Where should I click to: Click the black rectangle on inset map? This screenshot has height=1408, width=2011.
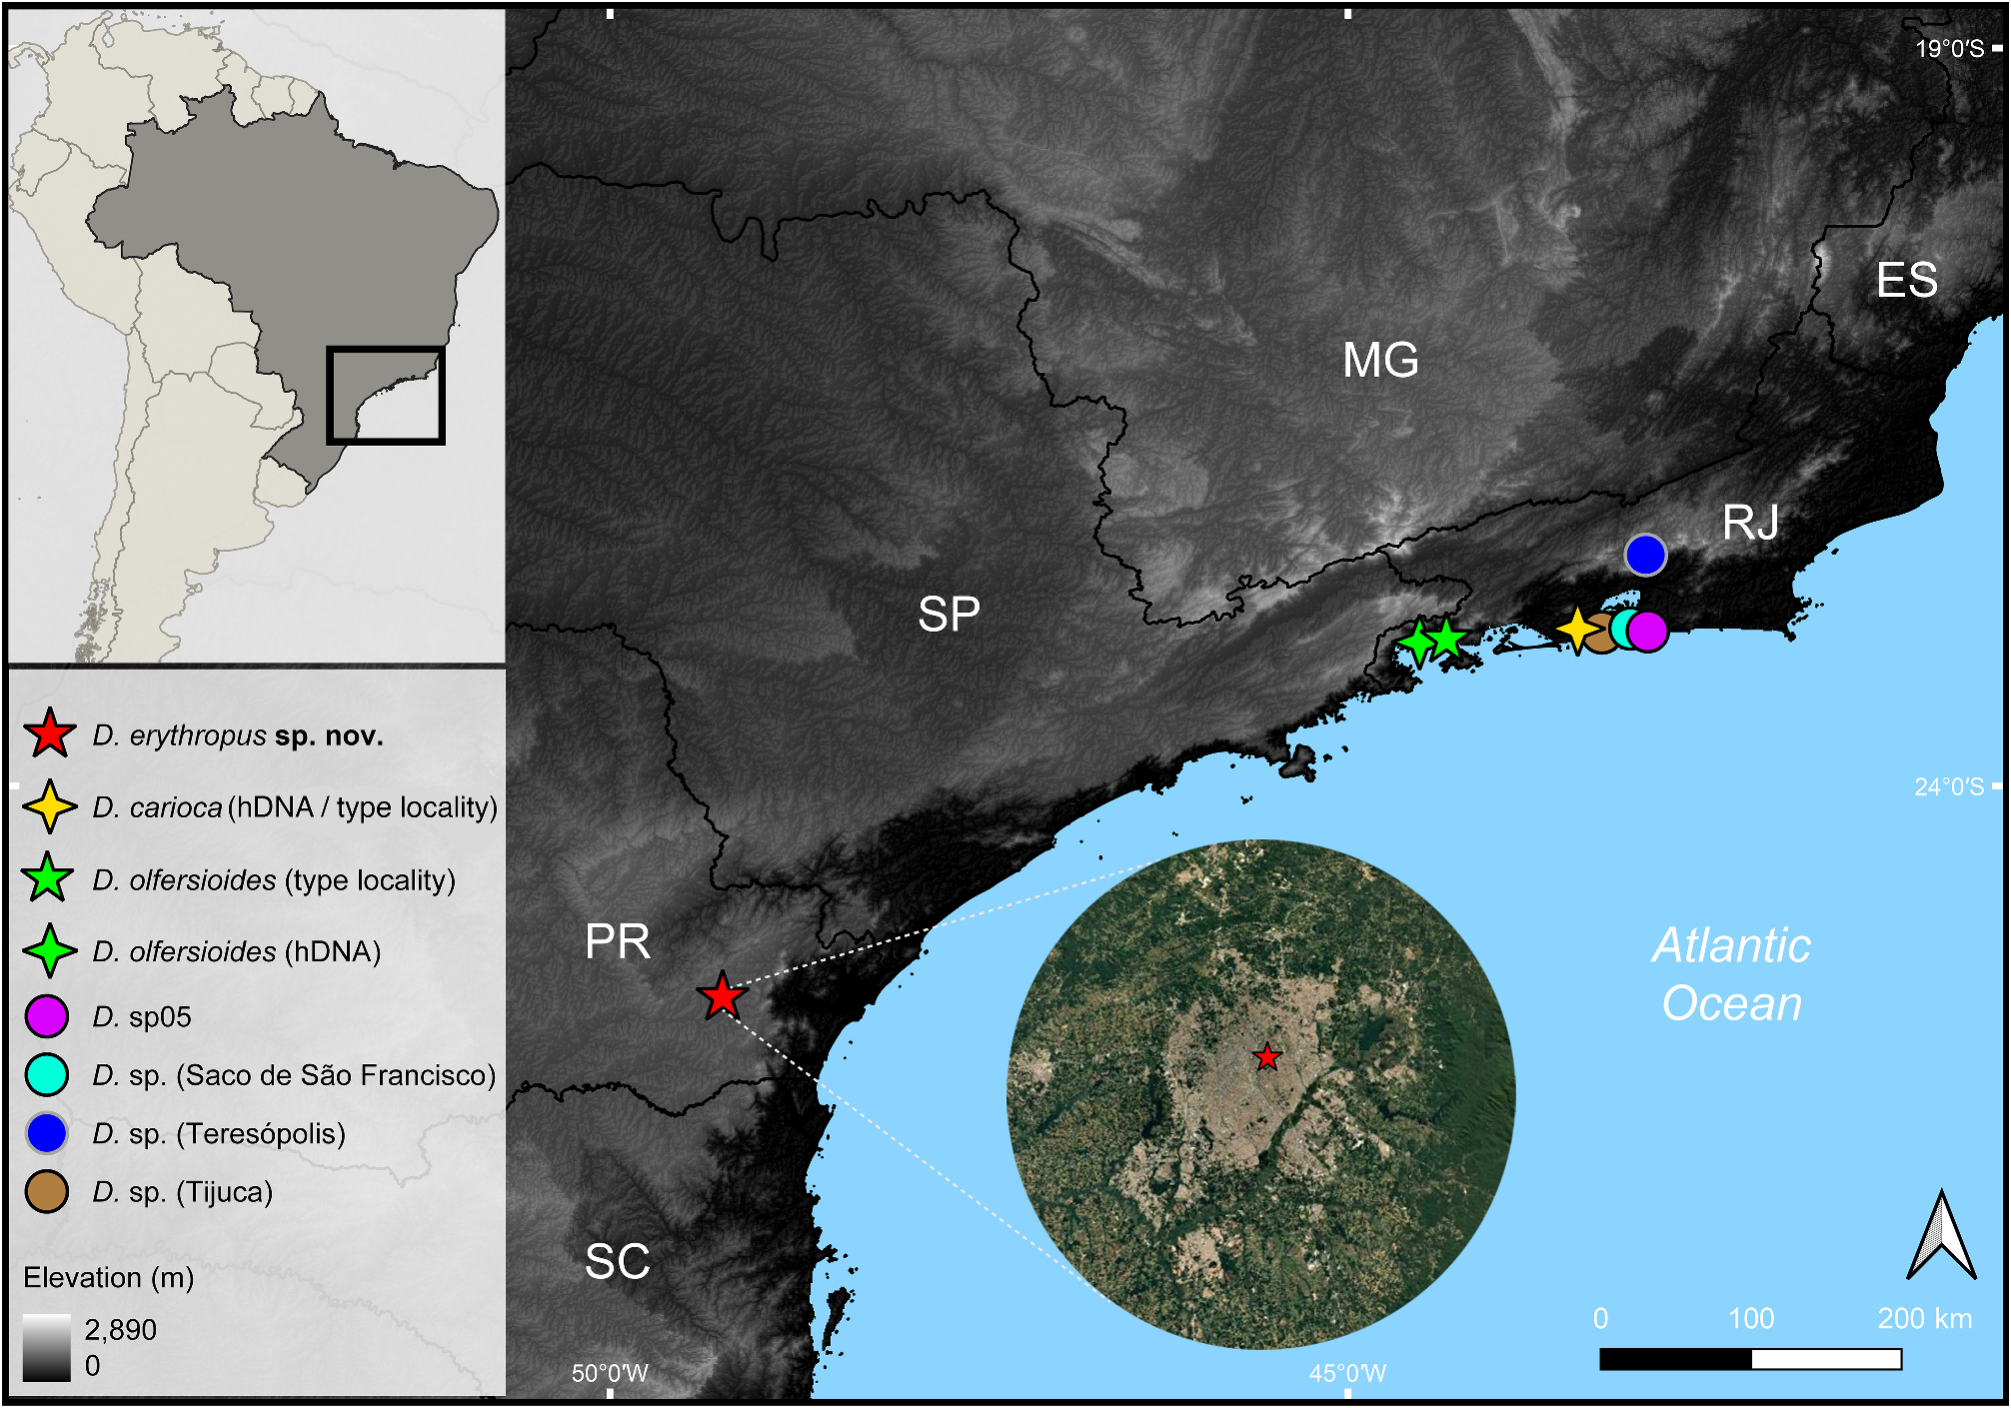[386, 396]
